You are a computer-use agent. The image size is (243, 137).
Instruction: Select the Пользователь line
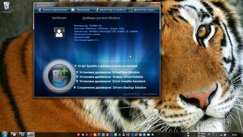point(87,34)
